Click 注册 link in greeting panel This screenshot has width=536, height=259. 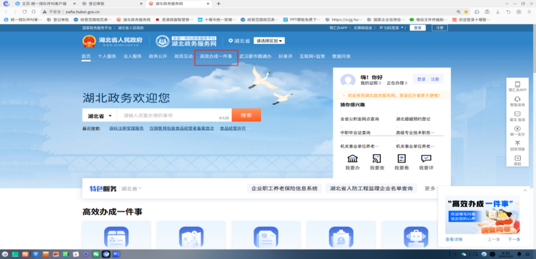[x=435, y=79]
